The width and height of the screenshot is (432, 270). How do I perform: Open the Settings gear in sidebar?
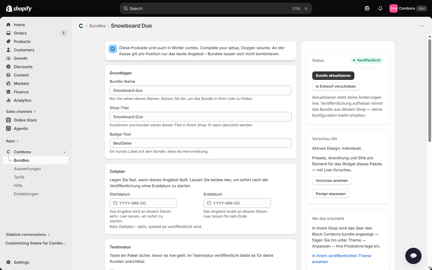(x=8, y=262)
